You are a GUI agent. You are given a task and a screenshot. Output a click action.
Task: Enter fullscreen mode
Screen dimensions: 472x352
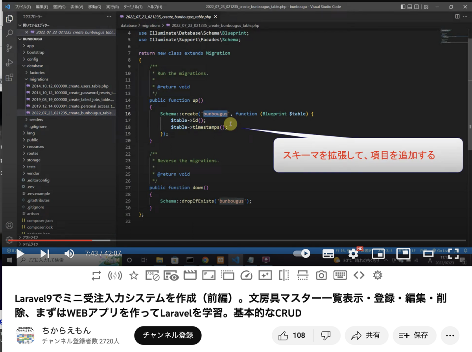[x=453, y=254]
